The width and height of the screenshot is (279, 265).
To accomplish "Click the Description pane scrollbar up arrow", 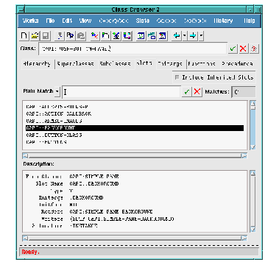I will click(253, 173).
